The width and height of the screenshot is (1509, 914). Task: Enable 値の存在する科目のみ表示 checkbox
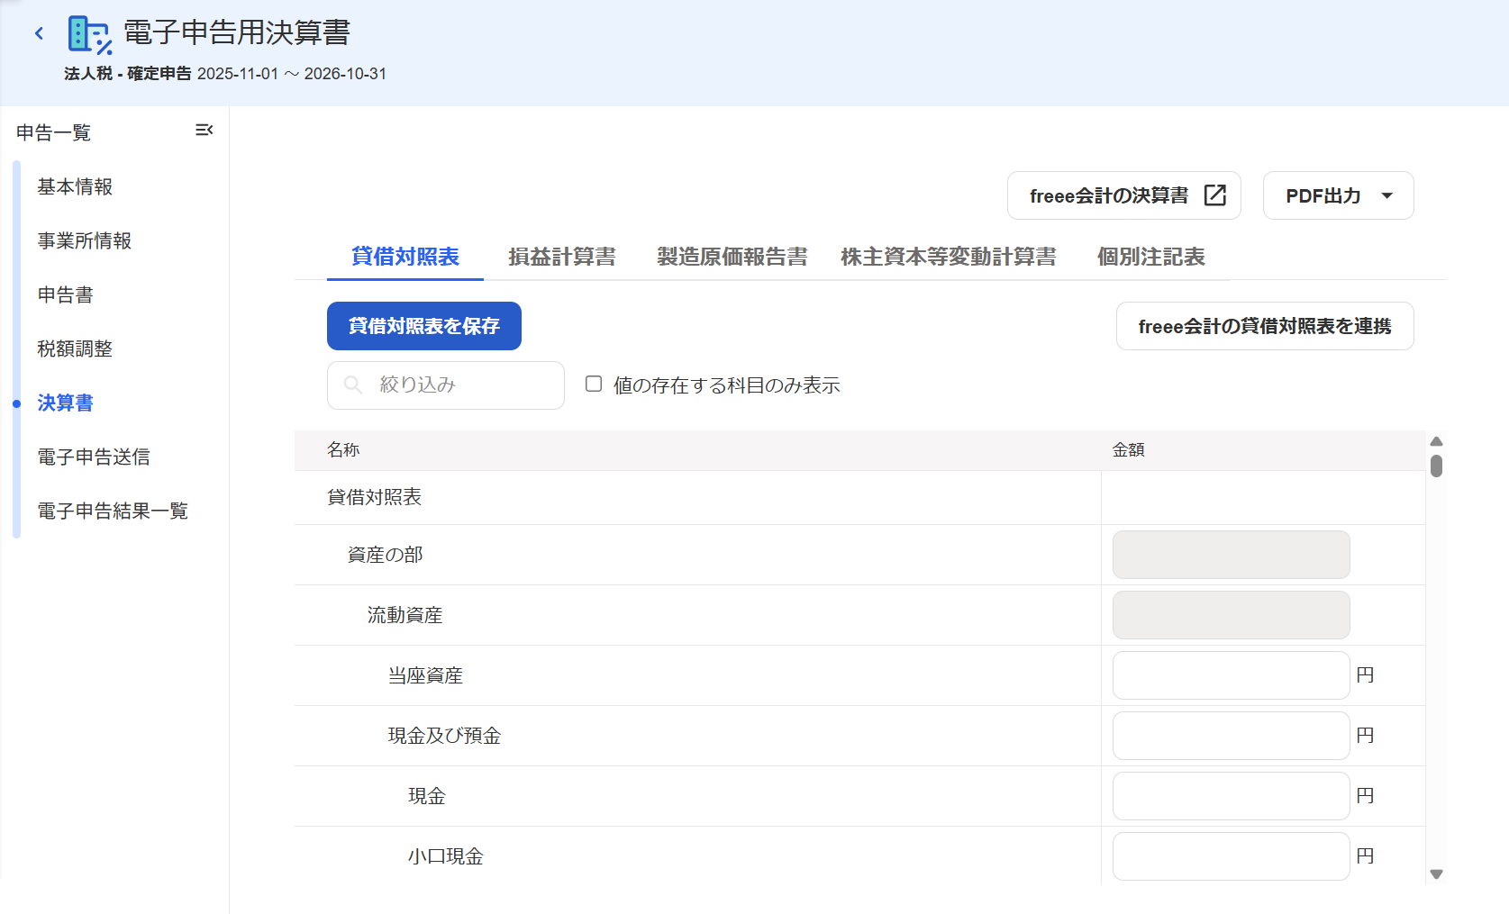(594, 384)
